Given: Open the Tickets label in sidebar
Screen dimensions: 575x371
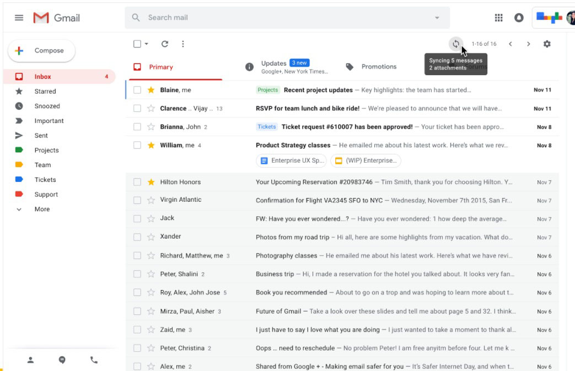Looking at the screenshot, I should coord(45,180).
